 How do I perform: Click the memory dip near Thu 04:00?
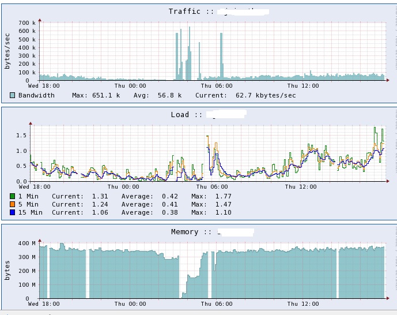point(184,295)
